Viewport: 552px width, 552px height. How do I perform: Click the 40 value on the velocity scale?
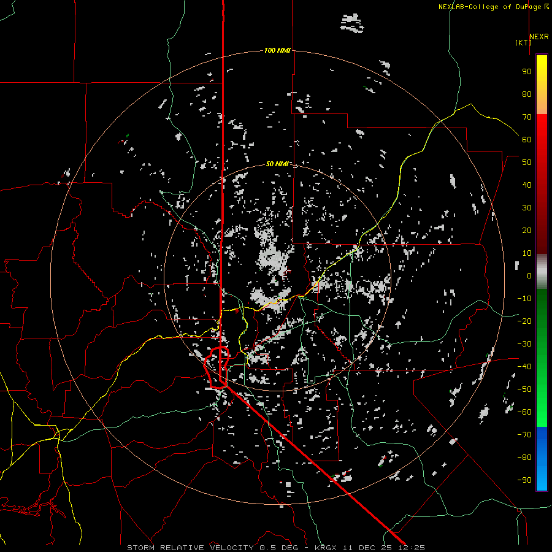tap(527, 185)
